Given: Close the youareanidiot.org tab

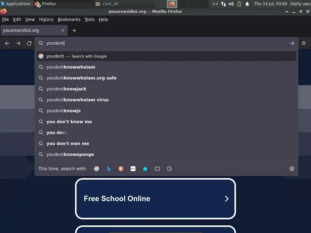Looking at the screenshot, I should (63, 30).
